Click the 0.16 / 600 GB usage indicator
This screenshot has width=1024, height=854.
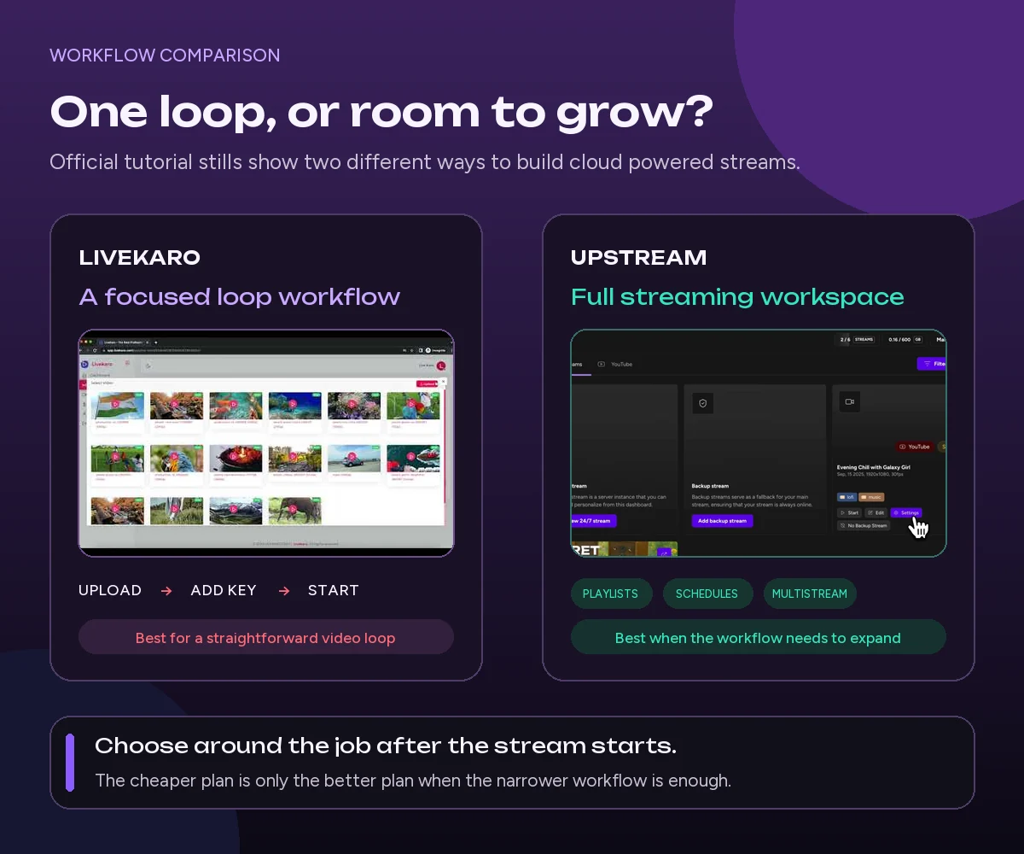pyautogui.click(x=905, y=339)
